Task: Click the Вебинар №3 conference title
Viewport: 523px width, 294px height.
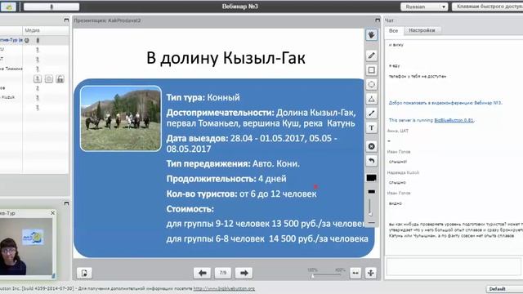Action: coord(240,7)
